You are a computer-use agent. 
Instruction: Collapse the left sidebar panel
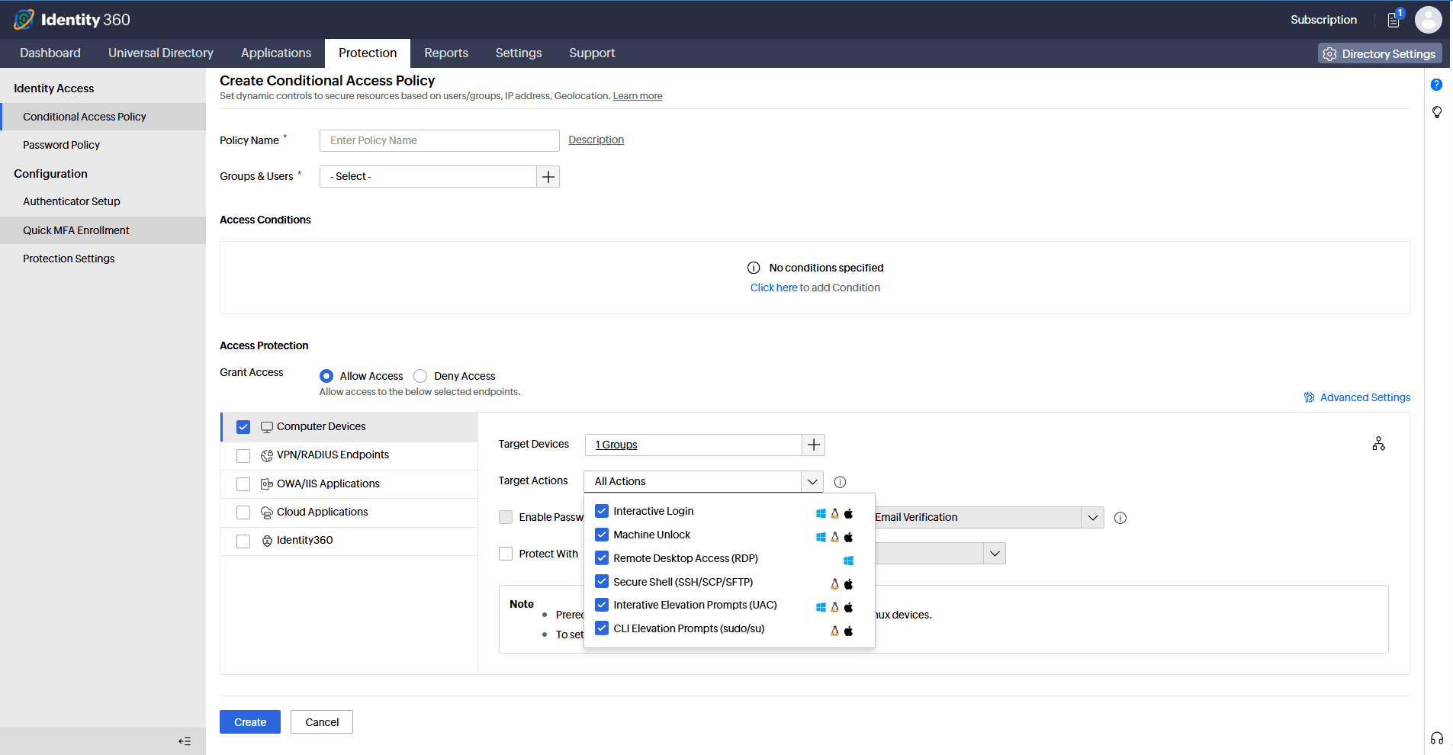tap(185, 741)
